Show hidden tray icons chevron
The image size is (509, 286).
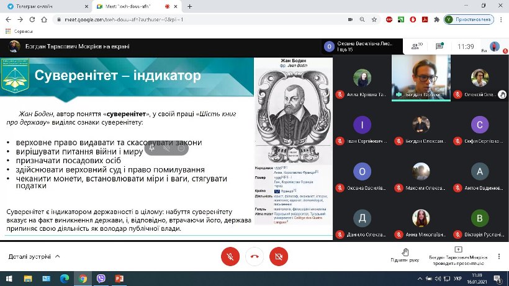tap(420, 279)
